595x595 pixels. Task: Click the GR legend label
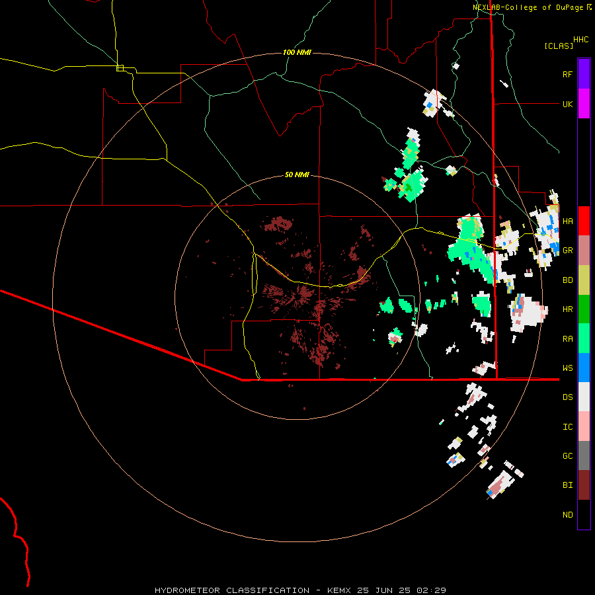click(x=567, y=251)
